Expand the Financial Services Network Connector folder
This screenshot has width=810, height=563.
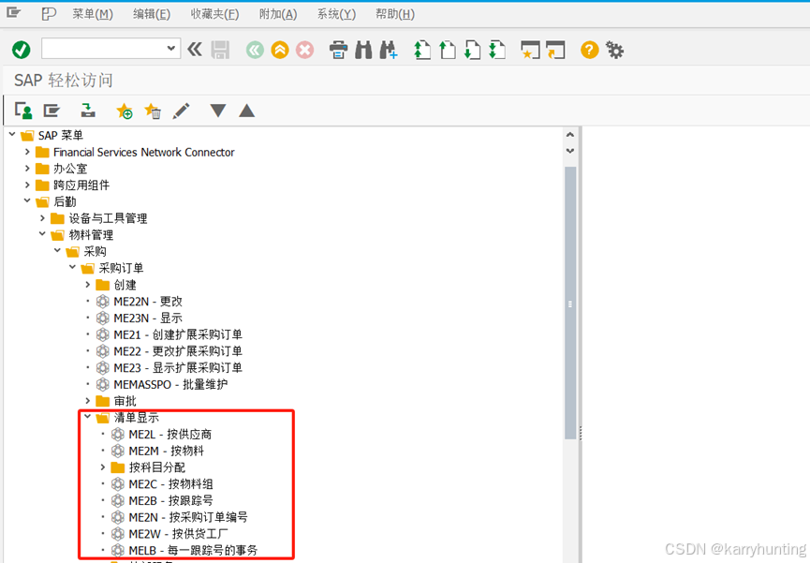click(27, 152)
